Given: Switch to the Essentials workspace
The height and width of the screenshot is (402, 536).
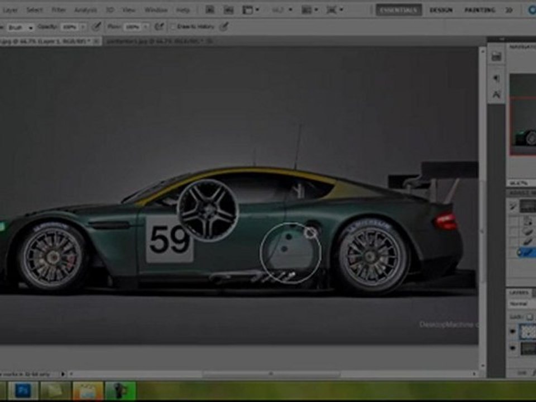Looking at the screenshot, I should pyautogui.click(x=399, y=10).
